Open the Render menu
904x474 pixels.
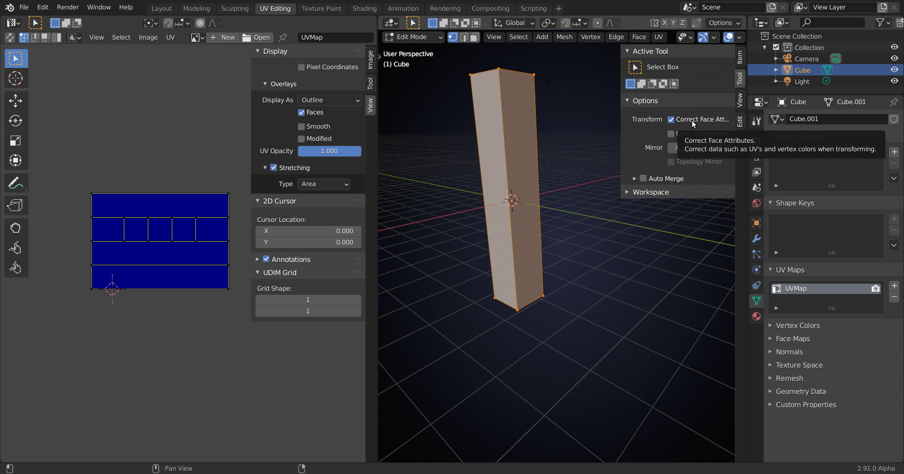tap(68, 8)
